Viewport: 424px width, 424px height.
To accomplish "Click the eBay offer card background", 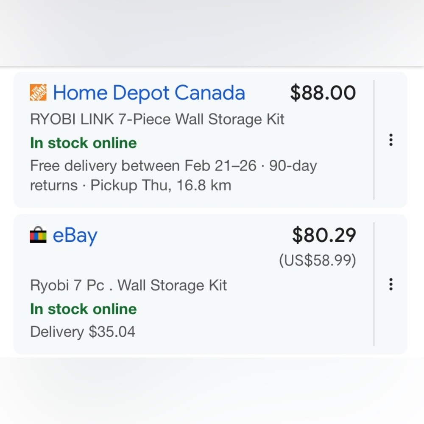I will click(210, 284).
